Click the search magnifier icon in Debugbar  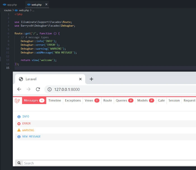pos(19,163)
